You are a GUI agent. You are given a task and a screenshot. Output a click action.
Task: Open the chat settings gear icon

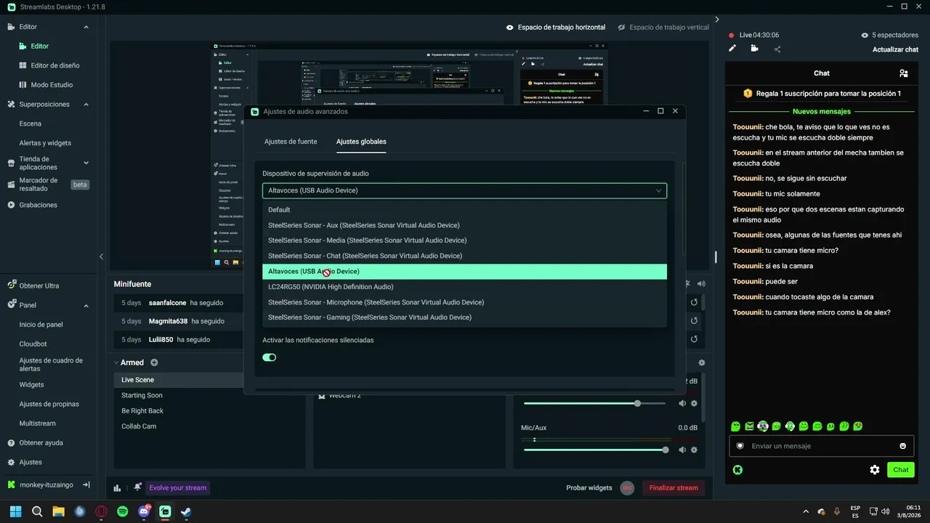coord(875,470)
